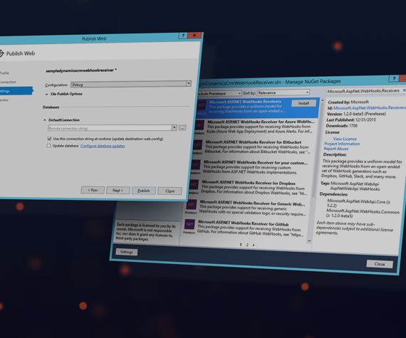Expand File Publish Options section

pos(46,94)
